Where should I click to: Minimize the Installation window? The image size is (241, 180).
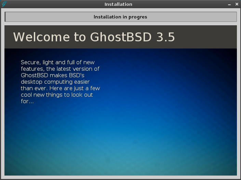229,4
